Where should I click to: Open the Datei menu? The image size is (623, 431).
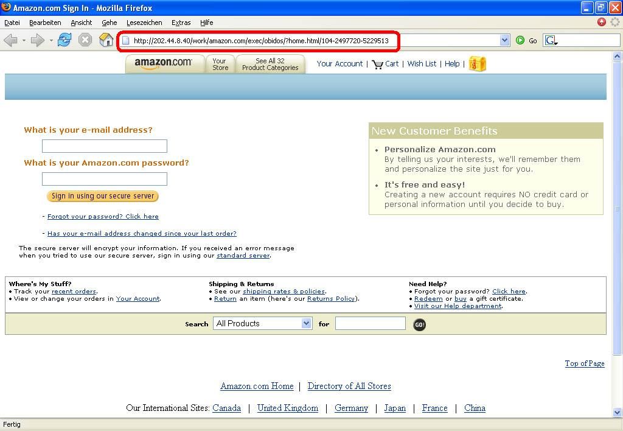coord(12,23)
